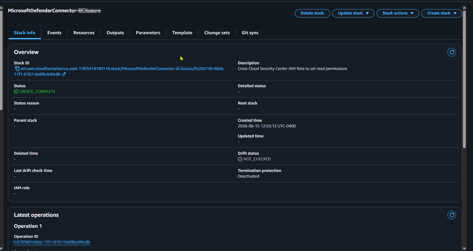Delete the stack
This screenshot has height=251, width=473.
[312, 13]
